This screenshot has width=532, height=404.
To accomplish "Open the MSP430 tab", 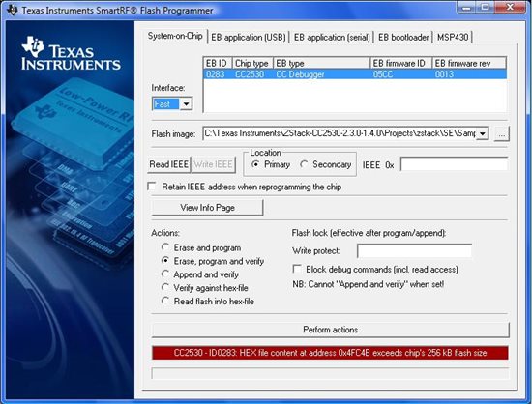I will tap(453, 38).
